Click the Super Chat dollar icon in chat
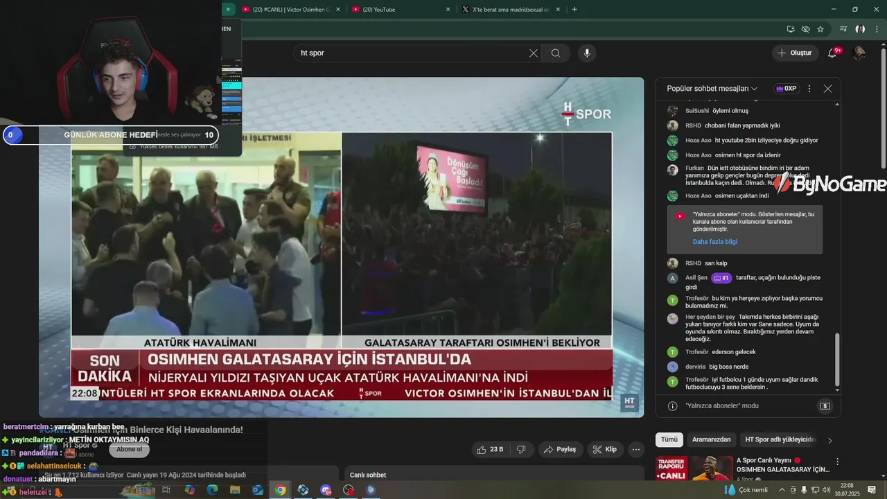887x499 pixels. [x=825, y=405]
